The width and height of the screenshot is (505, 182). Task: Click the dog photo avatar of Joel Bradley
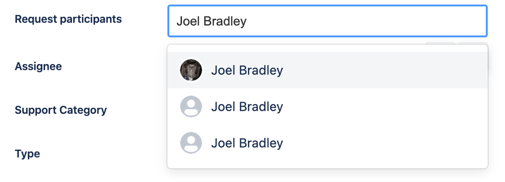click(191, 70)
